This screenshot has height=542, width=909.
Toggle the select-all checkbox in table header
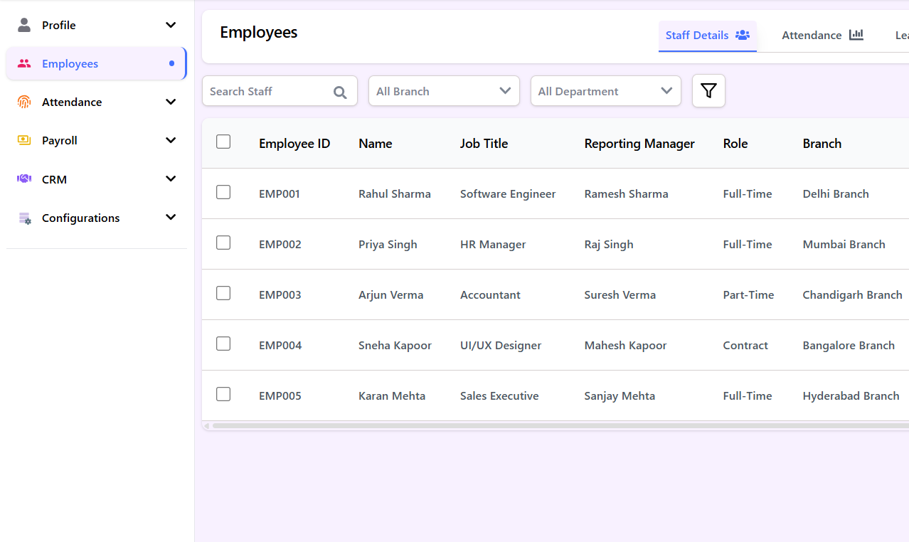coord(223,142)
